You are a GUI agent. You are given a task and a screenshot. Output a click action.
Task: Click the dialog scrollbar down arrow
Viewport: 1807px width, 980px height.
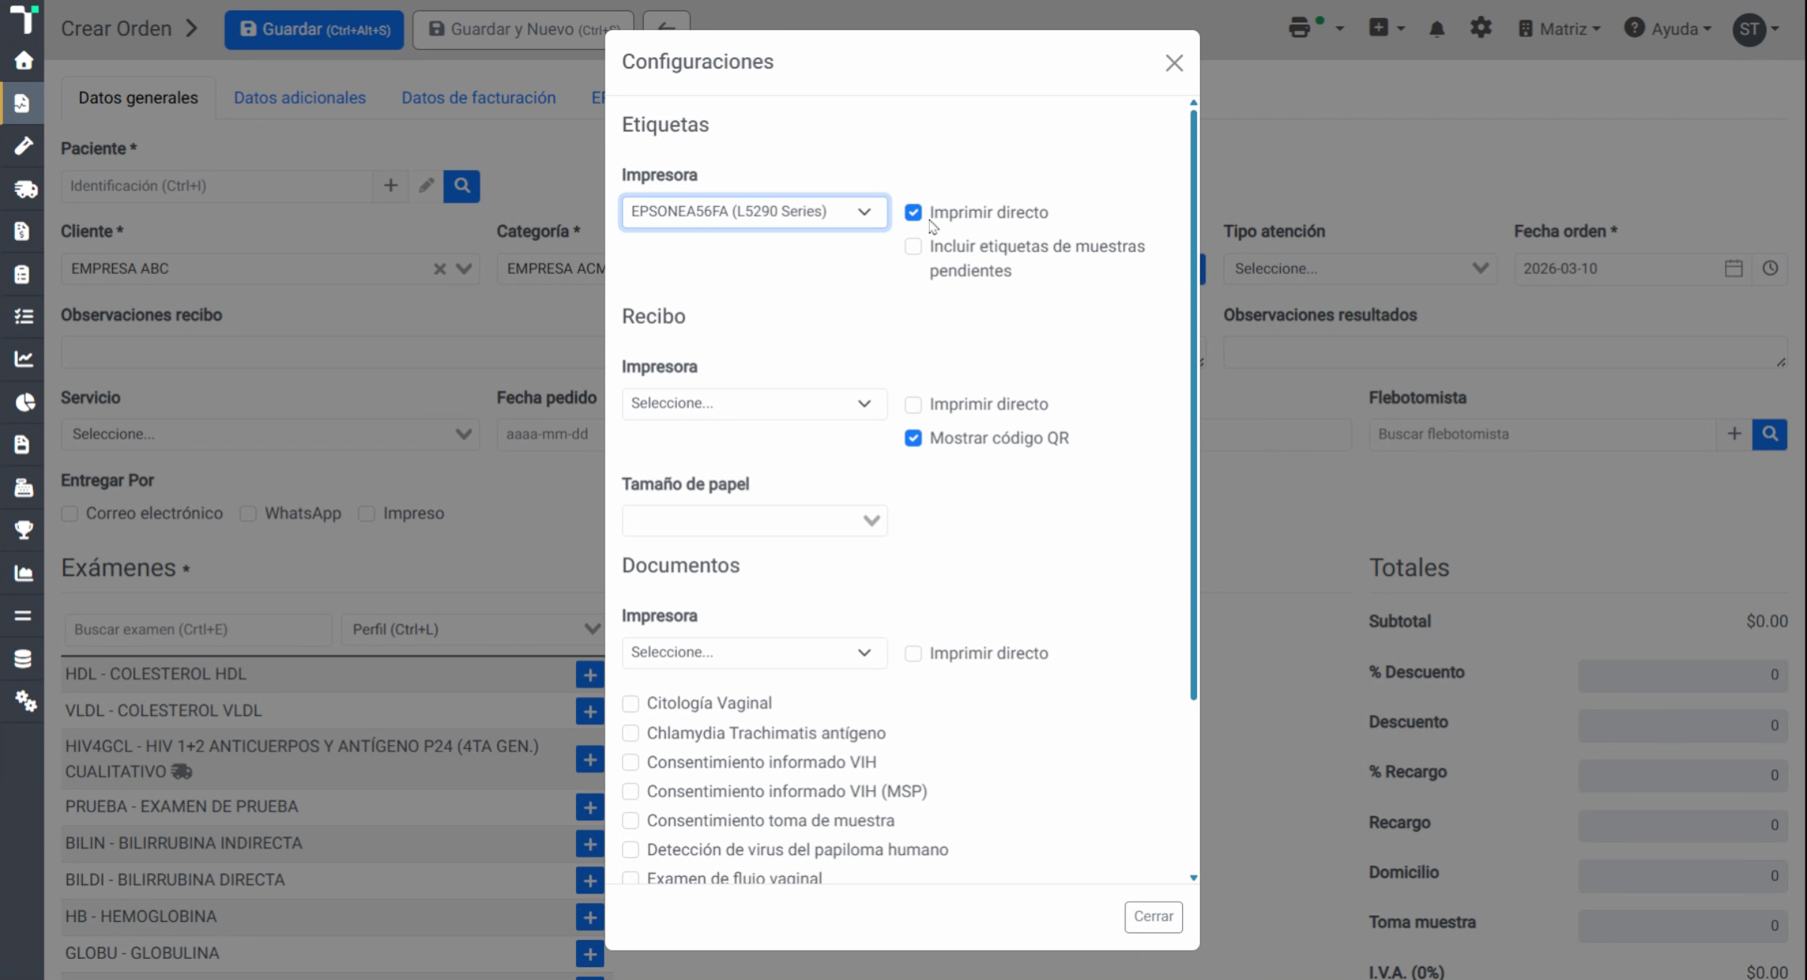1193,878
